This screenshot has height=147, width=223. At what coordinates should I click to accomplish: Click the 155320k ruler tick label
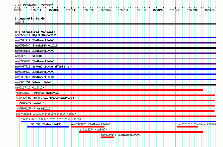click(175, 10)
